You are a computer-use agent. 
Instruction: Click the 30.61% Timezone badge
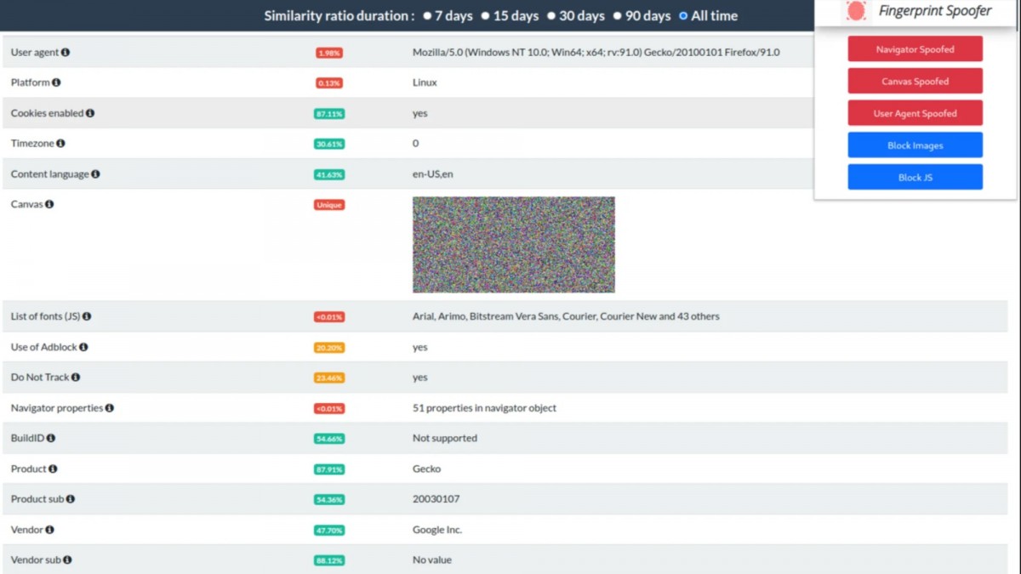pyautogui.click(x=329, y=145)
